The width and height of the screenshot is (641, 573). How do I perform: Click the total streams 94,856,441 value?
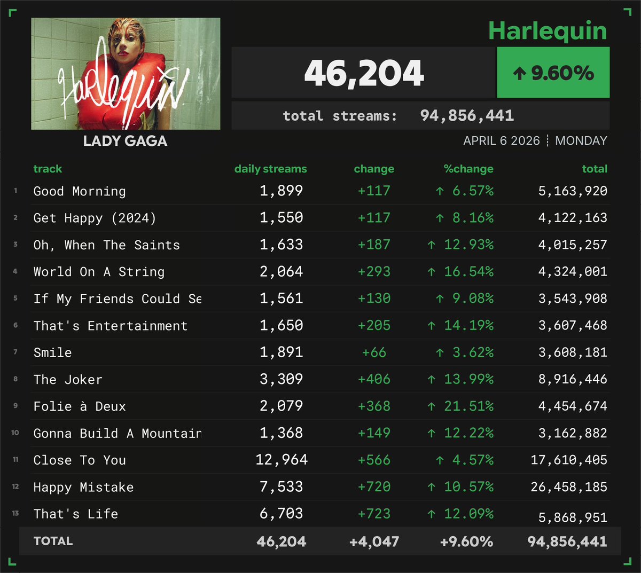pyautogui.click(x=467, y=115)
